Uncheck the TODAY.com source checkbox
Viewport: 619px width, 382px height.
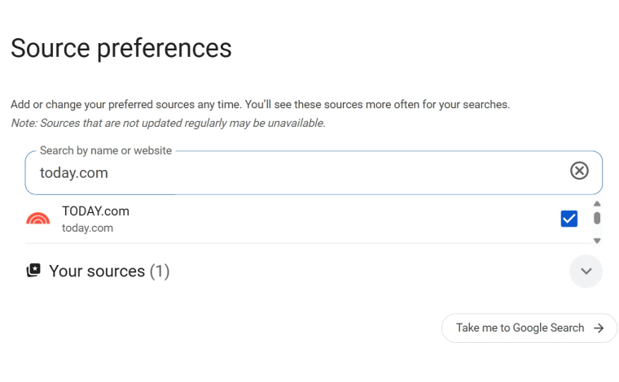569,219
